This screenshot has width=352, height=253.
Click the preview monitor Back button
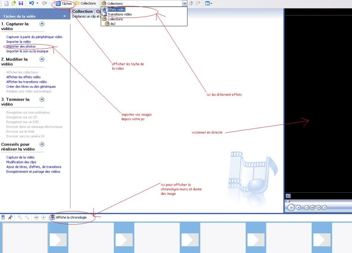click(307, 208)
